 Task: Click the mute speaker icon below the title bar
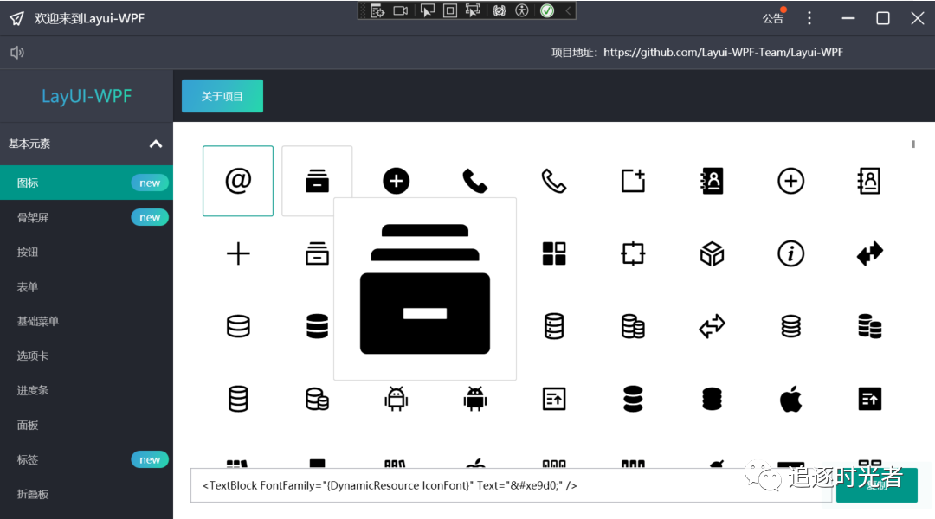(17, 52)
